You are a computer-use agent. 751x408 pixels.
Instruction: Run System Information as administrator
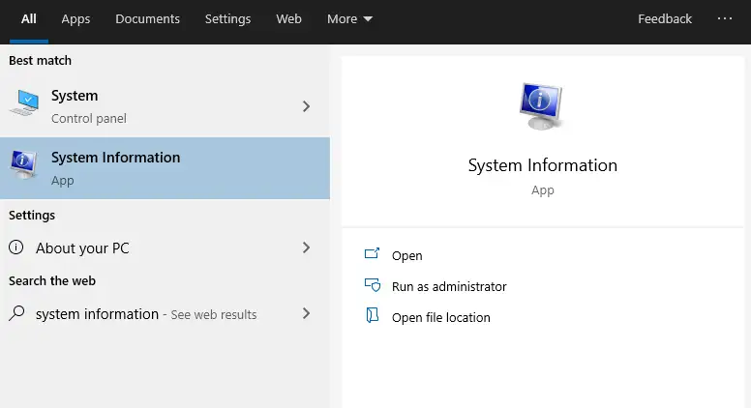point(449,286)
